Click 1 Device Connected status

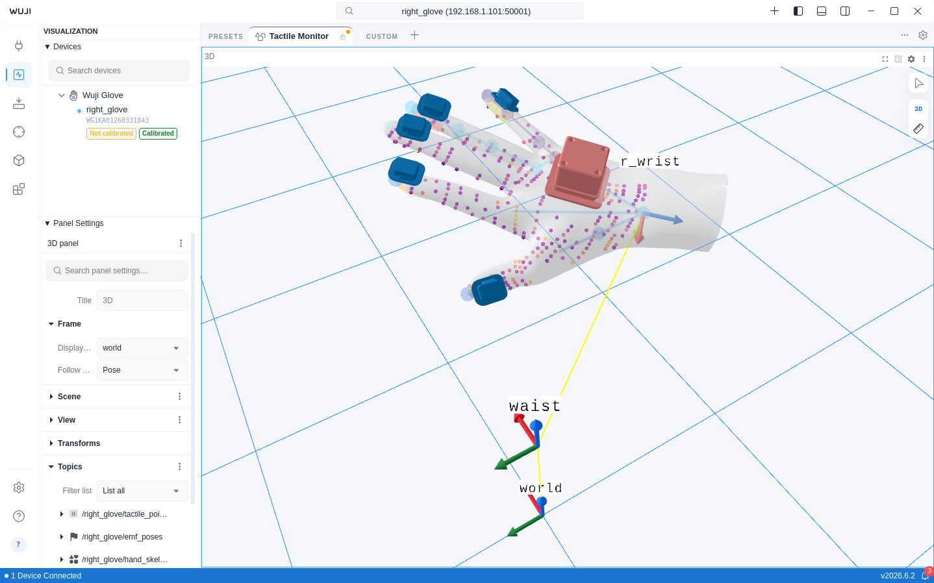43,576
